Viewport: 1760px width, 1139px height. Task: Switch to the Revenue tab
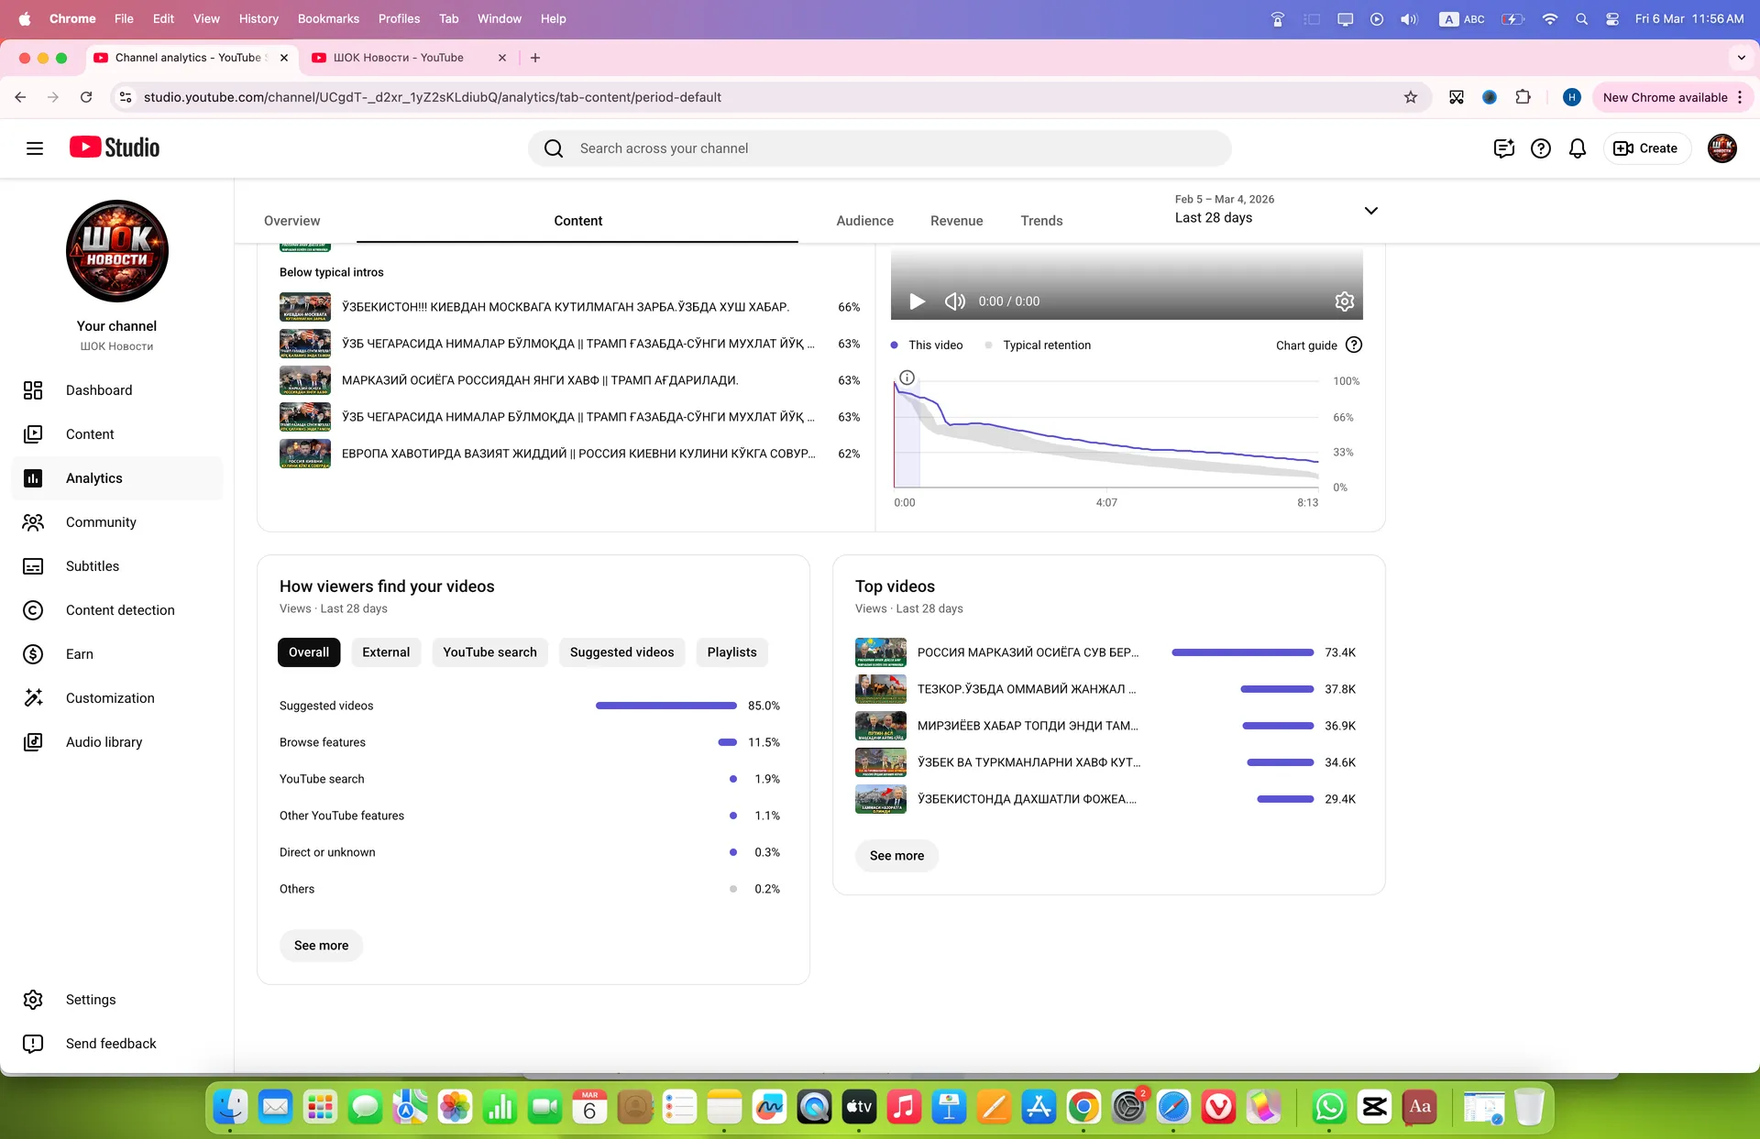pos(956,221)
